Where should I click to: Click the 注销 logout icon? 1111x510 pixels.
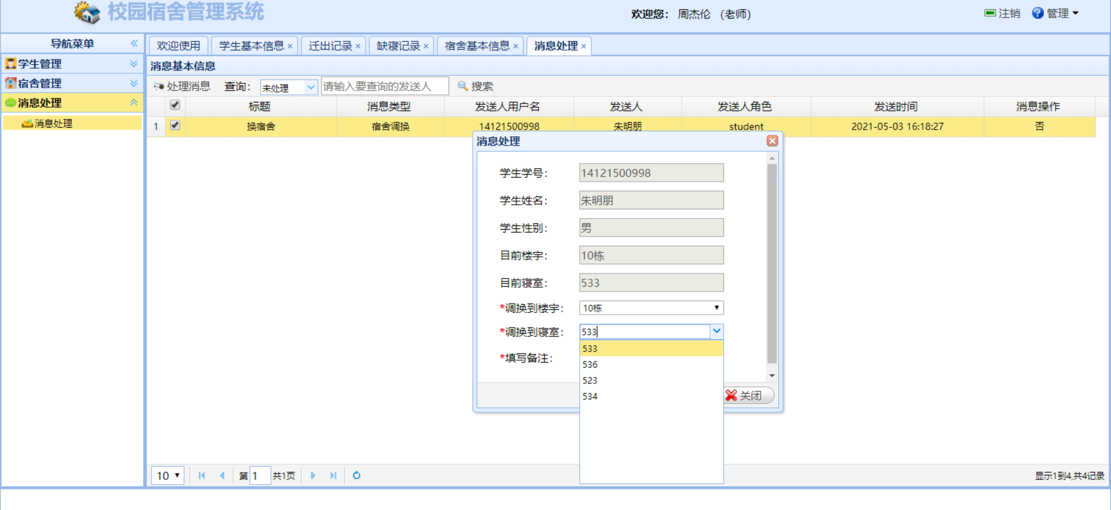(x=990, y=13)
